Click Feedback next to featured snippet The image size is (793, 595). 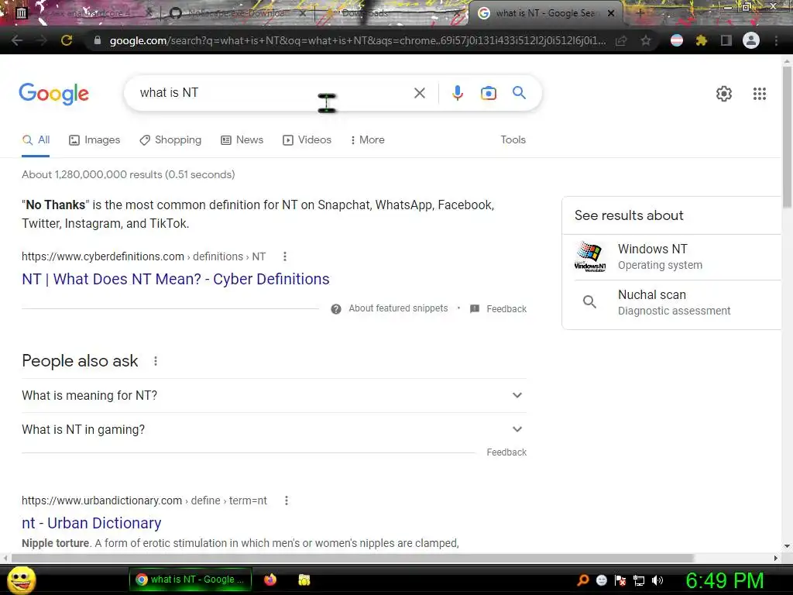tap(506, 309)
